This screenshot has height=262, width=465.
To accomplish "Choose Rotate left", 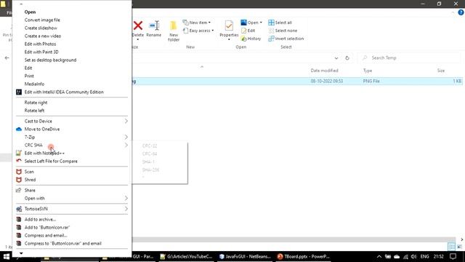I will pyautogui.click(x=72, y=111).
